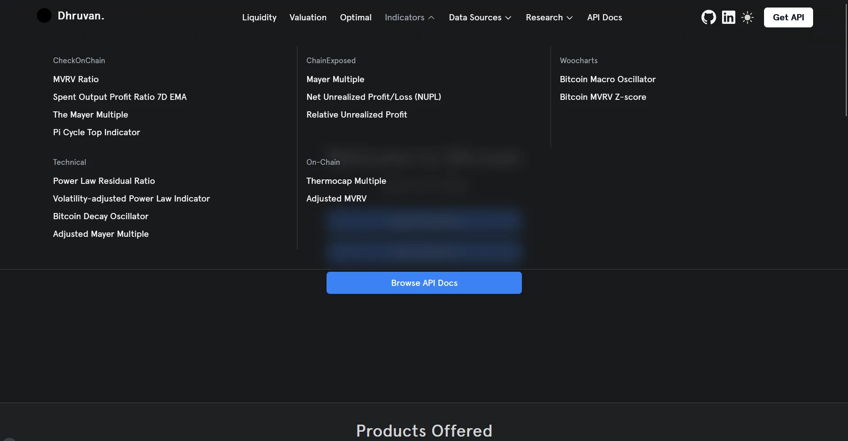Open Net Unrealized Profit/Loss (NUPL)
The height and width of the screenshot is (441, 848).
coord(373,97)
